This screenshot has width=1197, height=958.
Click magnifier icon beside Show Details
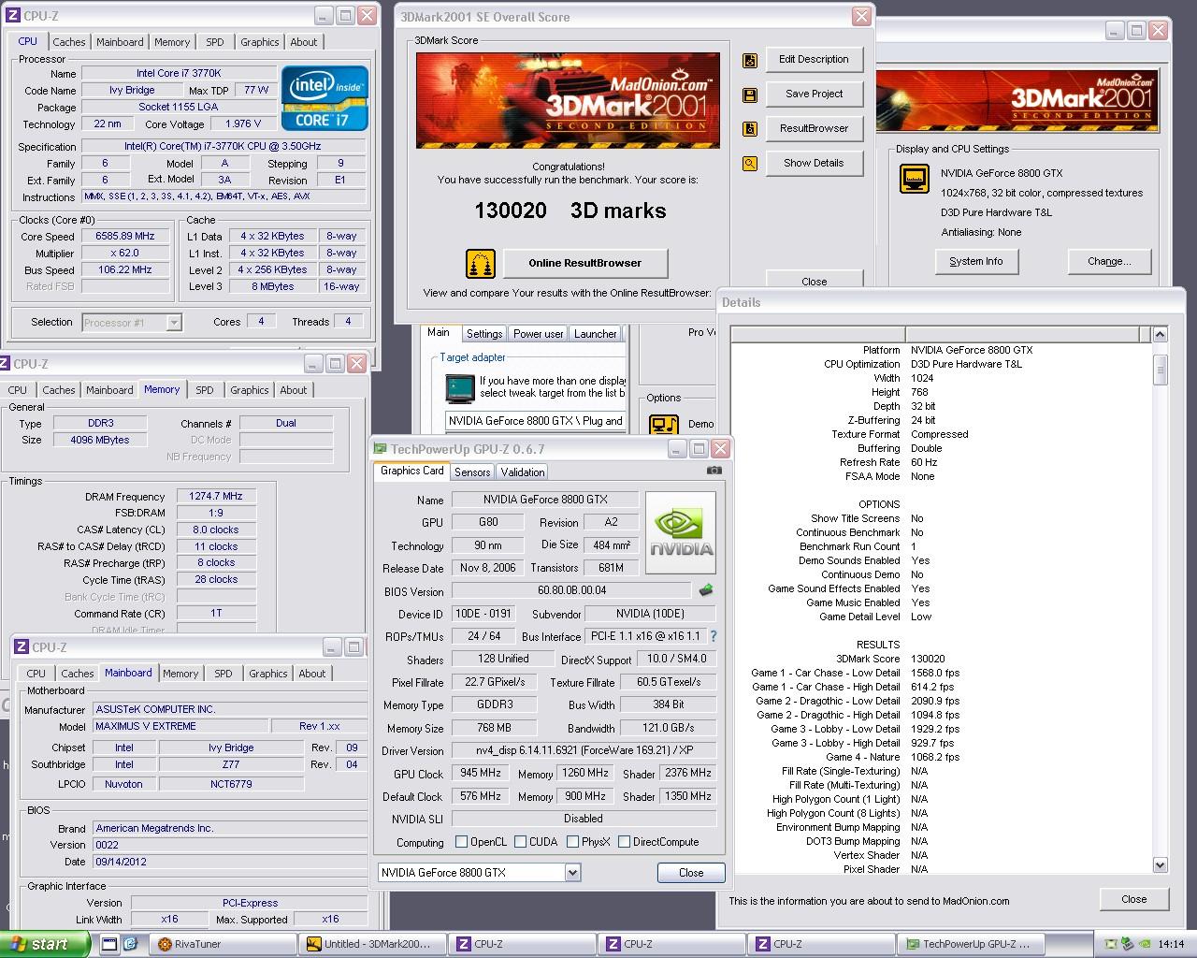pyautogui.click(x=749, y=164)
